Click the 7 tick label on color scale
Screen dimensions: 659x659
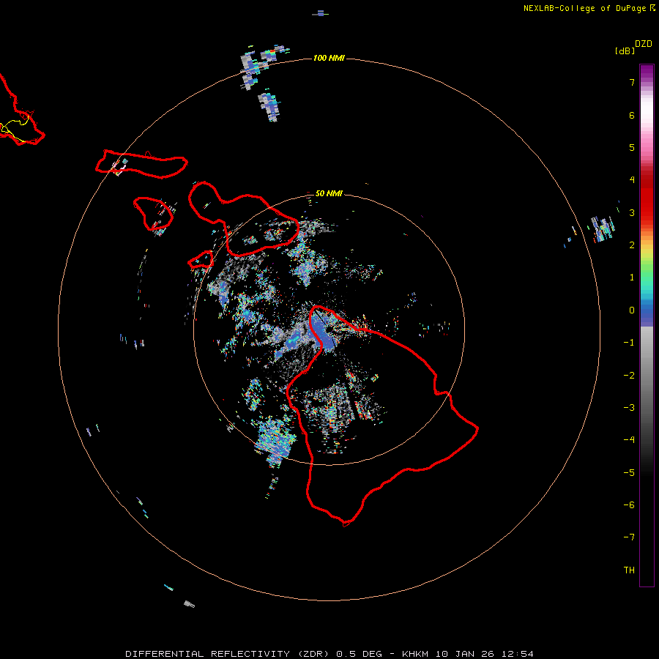[632, 82]
